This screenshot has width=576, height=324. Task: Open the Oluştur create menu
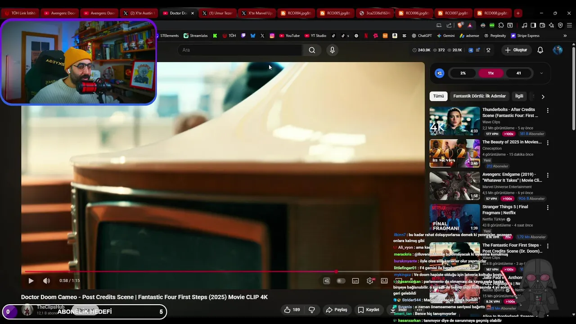(x=516, y=50)
